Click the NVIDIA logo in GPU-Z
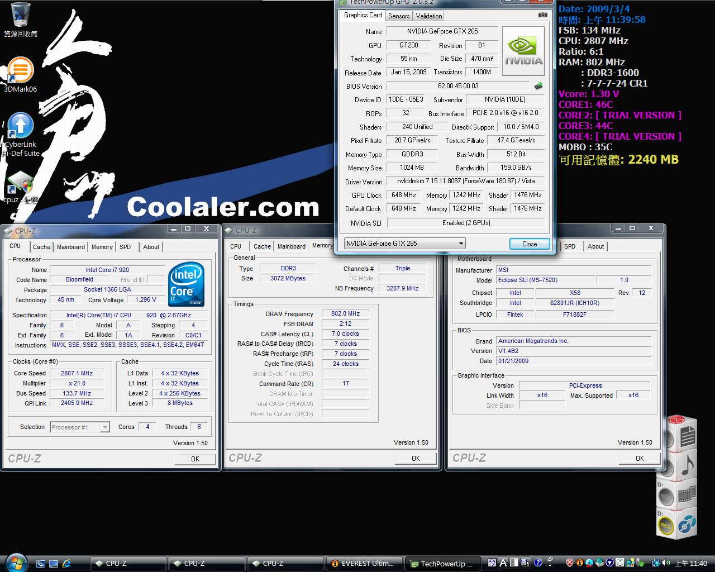The width and height of the screenshot is (715, 572). 523,53
